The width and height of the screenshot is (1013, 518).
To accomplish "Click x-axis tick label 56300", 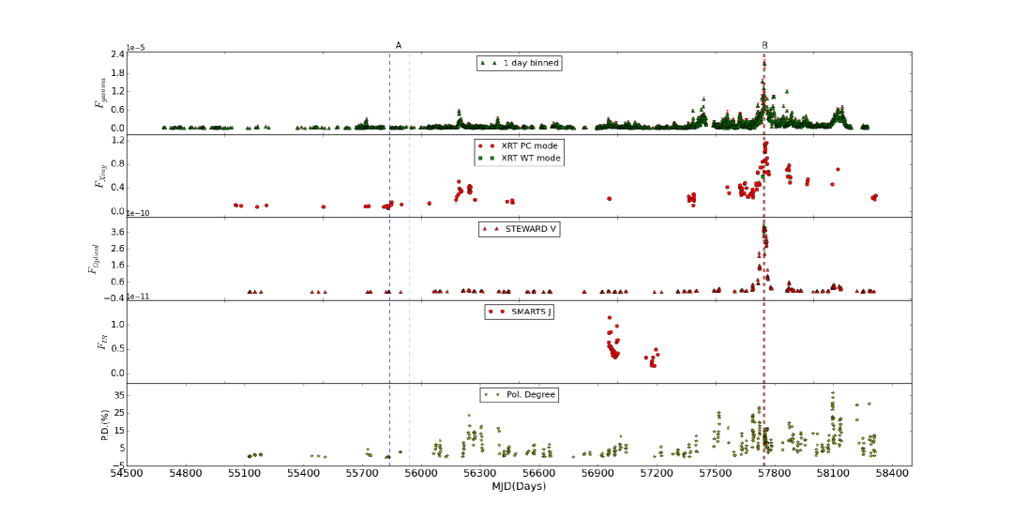I will pyautogui.click(x=480, y=474).
